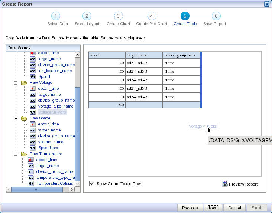Image resolution: width=272 pixels, height=213 pixels.
Task: Select the voltage_type_name tree field
Action: click(56, 106)
